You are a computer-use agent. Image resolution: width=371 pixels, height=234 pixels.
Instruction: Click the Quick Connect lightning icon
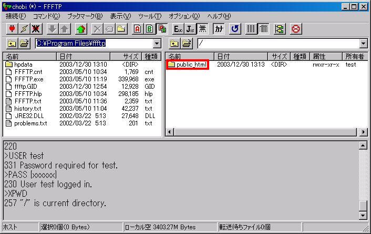click(23, 28)
